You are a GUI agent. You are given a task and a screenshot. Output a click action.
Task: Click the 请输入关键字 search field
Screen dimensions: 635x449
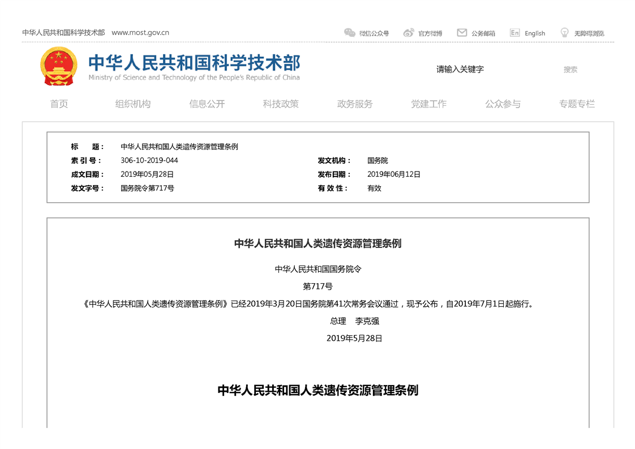pos(460,69)
